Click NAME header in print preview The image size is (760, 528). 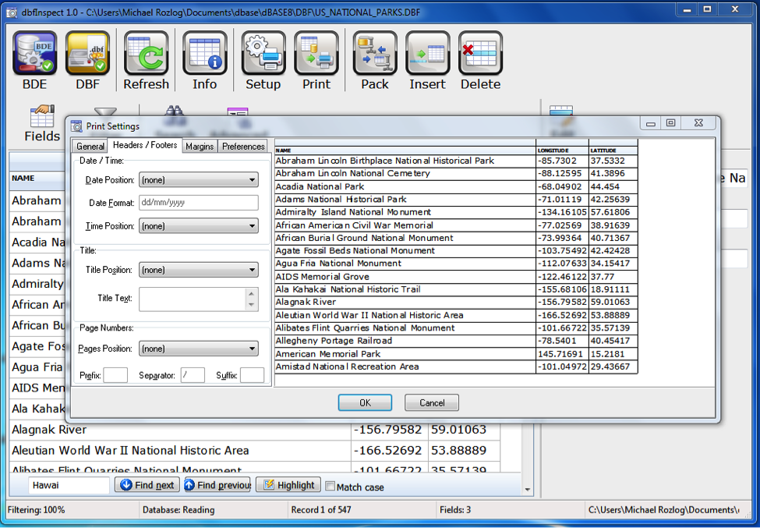[x=405, y=151]
